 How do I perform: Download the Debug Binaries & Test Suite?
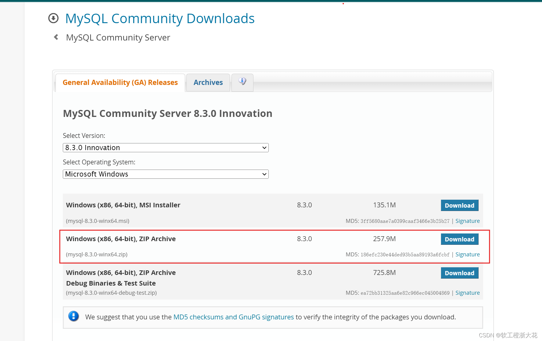[x=459, y=273]
